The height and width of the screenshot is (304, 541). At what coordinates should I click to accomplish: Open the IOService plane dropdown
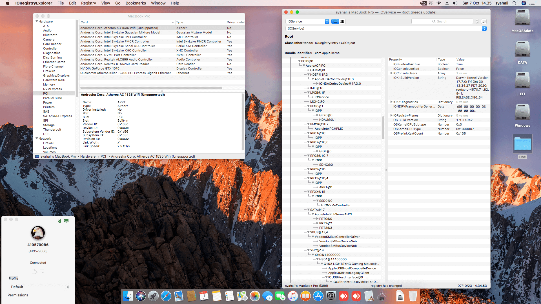[307, 21]
